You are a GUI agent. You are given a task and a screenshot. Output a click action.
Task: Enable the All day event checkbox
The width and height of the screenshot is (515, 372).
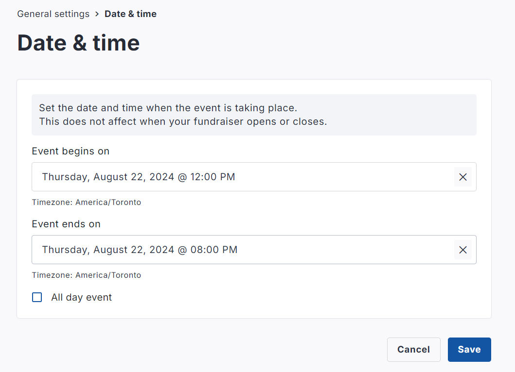pyautogui.click(x=37, y=297)
